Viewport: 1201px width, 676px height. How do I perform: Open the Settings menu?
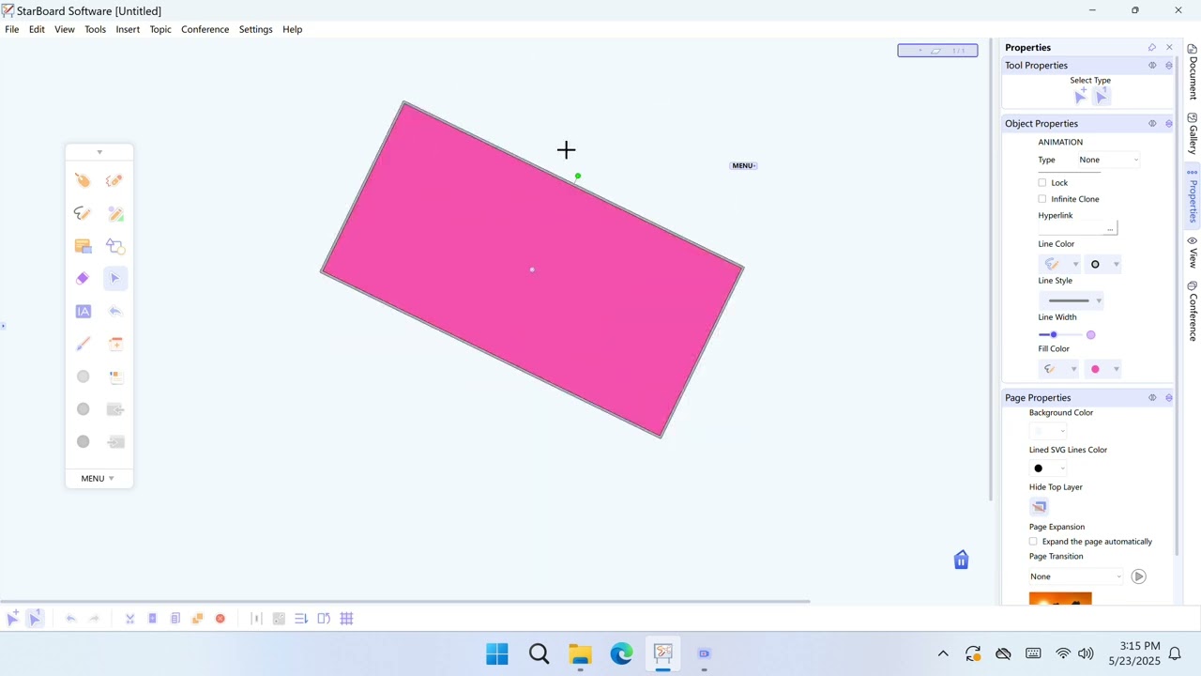[x=255, y=29]
